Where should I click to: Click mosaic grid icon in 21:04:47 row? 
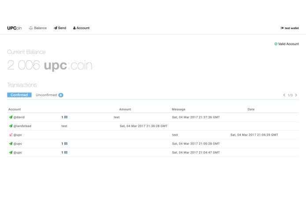(66, 152)
